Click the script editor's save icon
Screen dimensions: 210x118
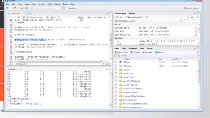(24, 17)
